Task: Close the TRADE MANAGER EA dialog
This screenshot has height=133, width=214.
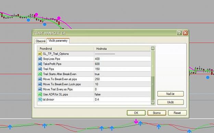Action: click(185, 33)
